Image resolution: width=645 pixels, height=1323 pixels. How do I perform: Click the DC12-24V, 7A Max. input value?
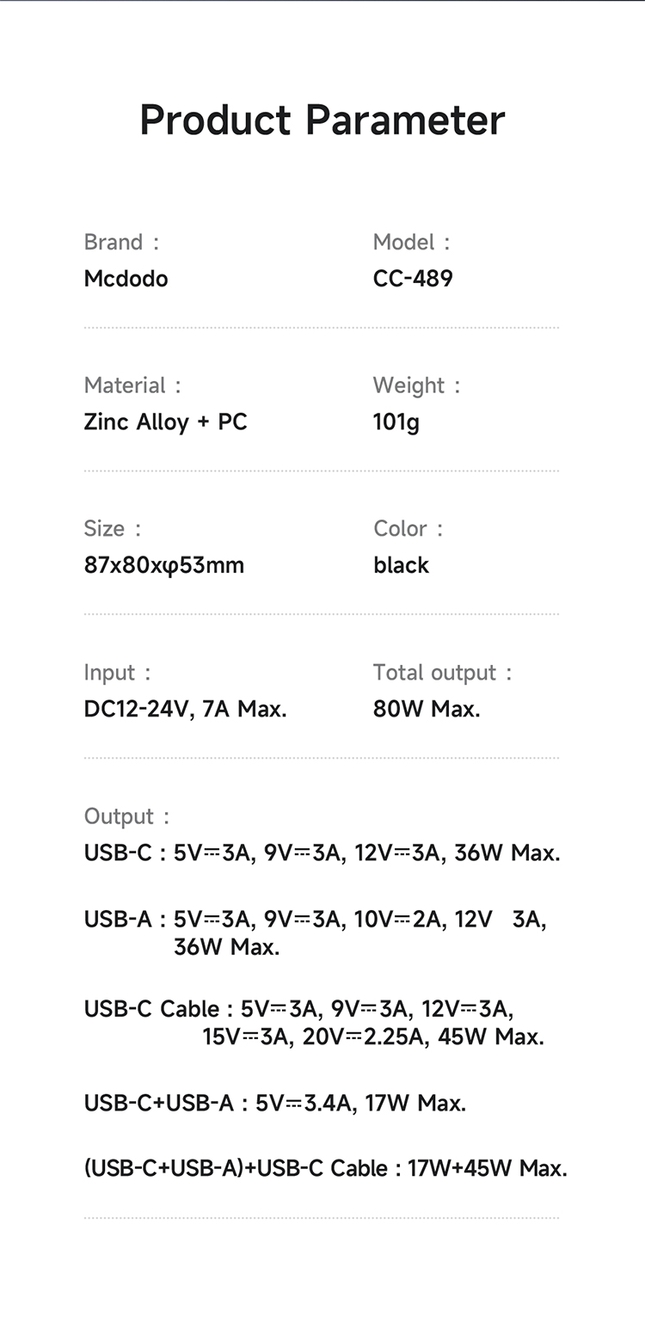185,710
